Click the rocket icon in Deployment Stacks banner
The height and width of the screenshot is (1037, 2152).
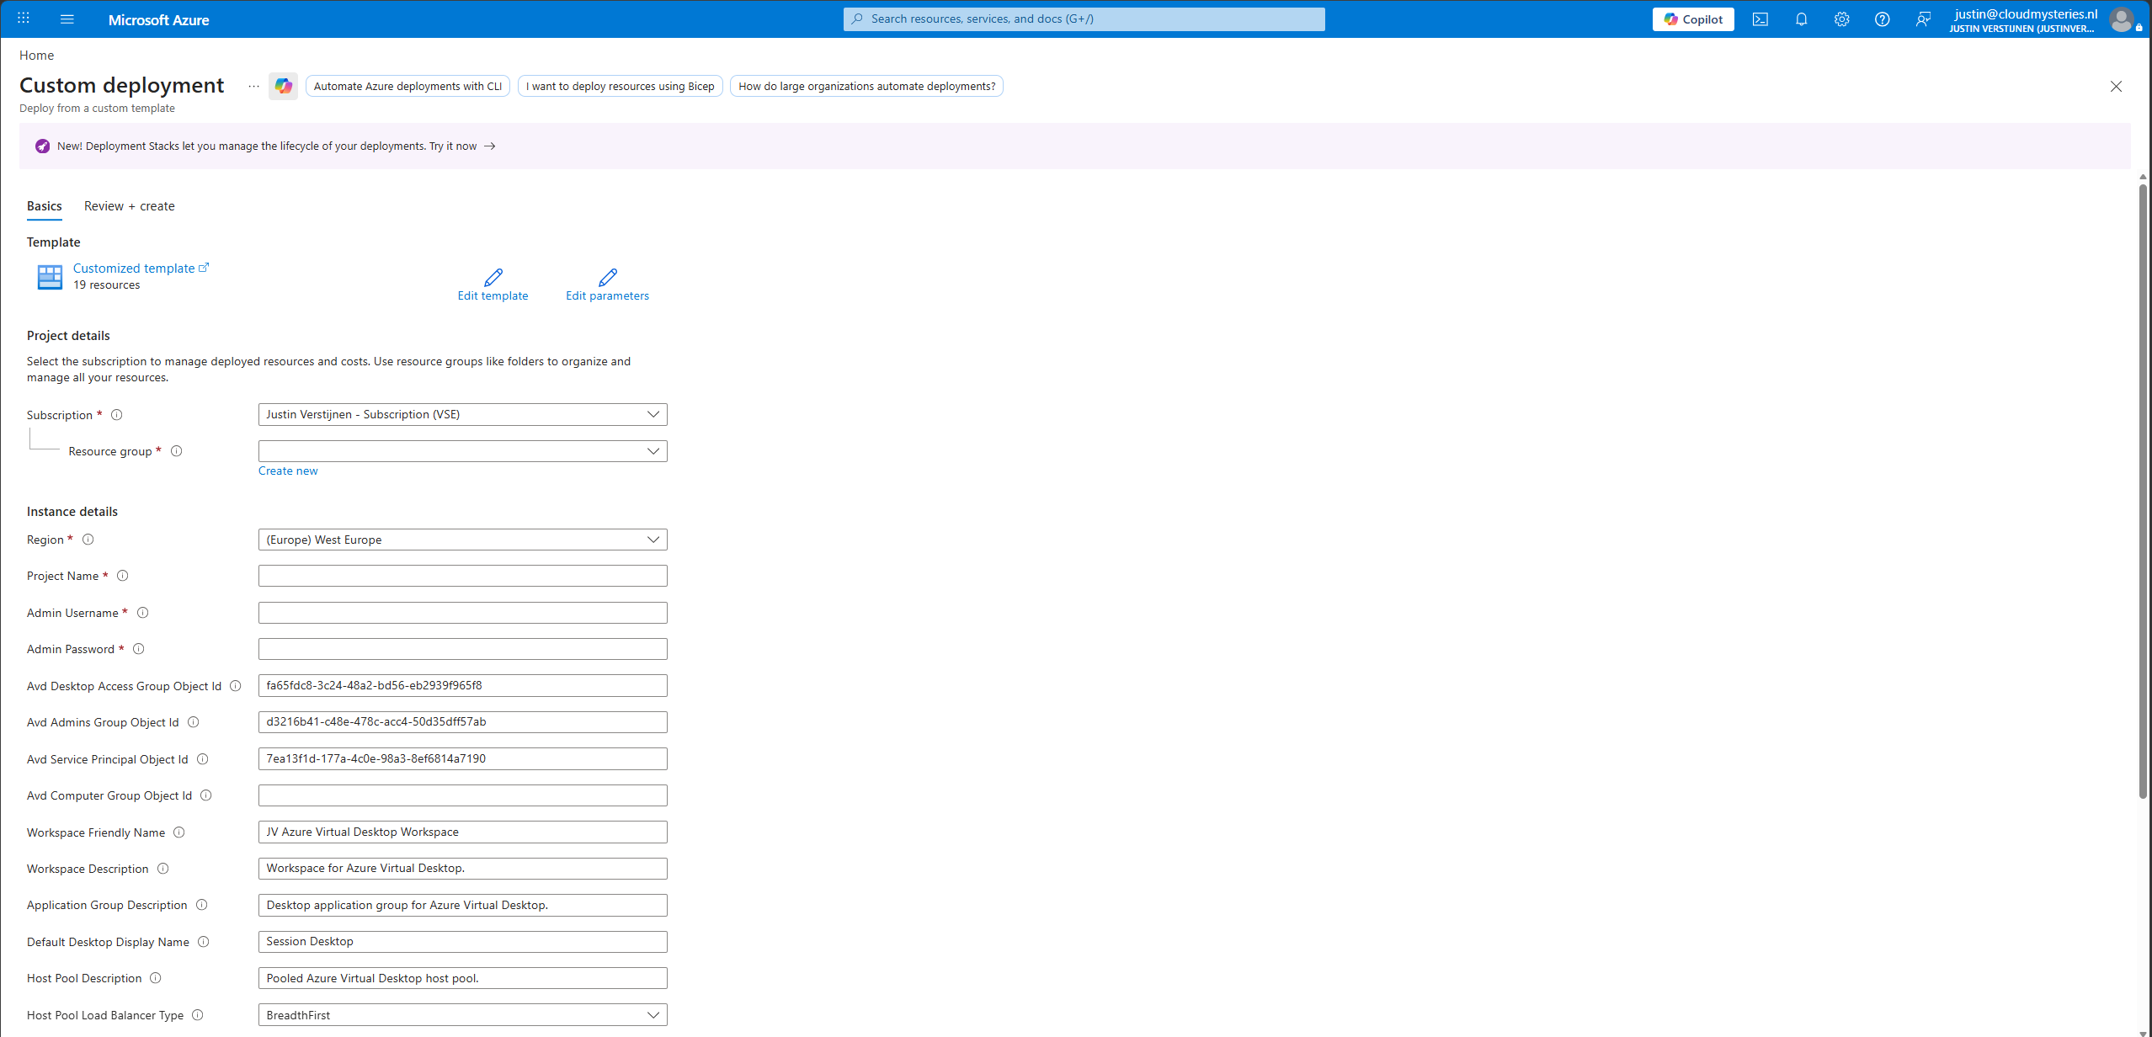coord(42,146)
